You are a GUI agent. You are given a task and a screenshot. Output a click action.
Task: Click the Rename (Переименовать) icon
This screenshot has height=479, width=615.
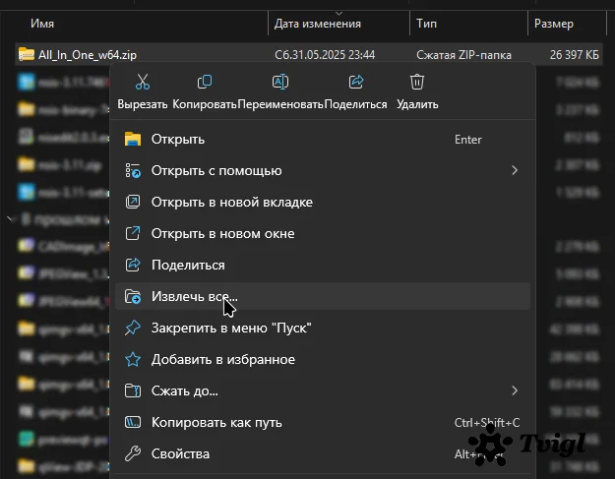[x=279, y=83]
